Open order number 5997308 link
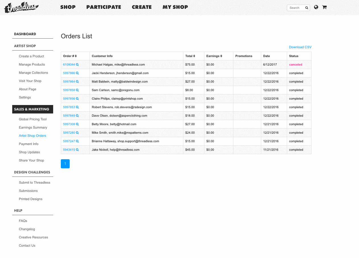Image resolution: width=359 pixels, height=258 pixels. [x=69, y=124]
